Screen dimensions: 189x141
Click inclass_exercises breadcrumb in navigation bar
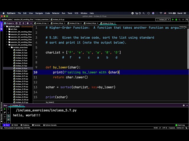click(x=42, y=20)
